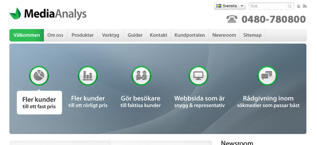Viewport: 317px width, 145px height.
Task: Go to Produkter in navigation bar
Action: pyautogui.click(x=82, y=35)
